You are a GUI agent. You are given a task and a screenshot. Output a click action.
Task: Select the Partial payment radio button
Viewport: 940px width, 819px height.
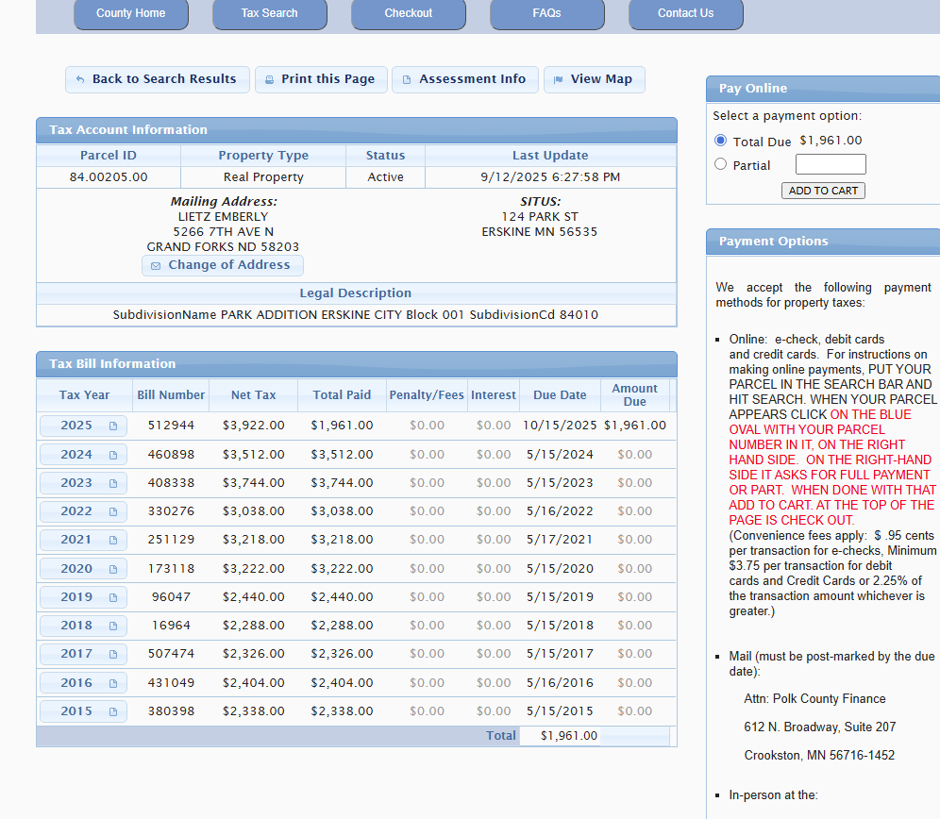[721, 164]
